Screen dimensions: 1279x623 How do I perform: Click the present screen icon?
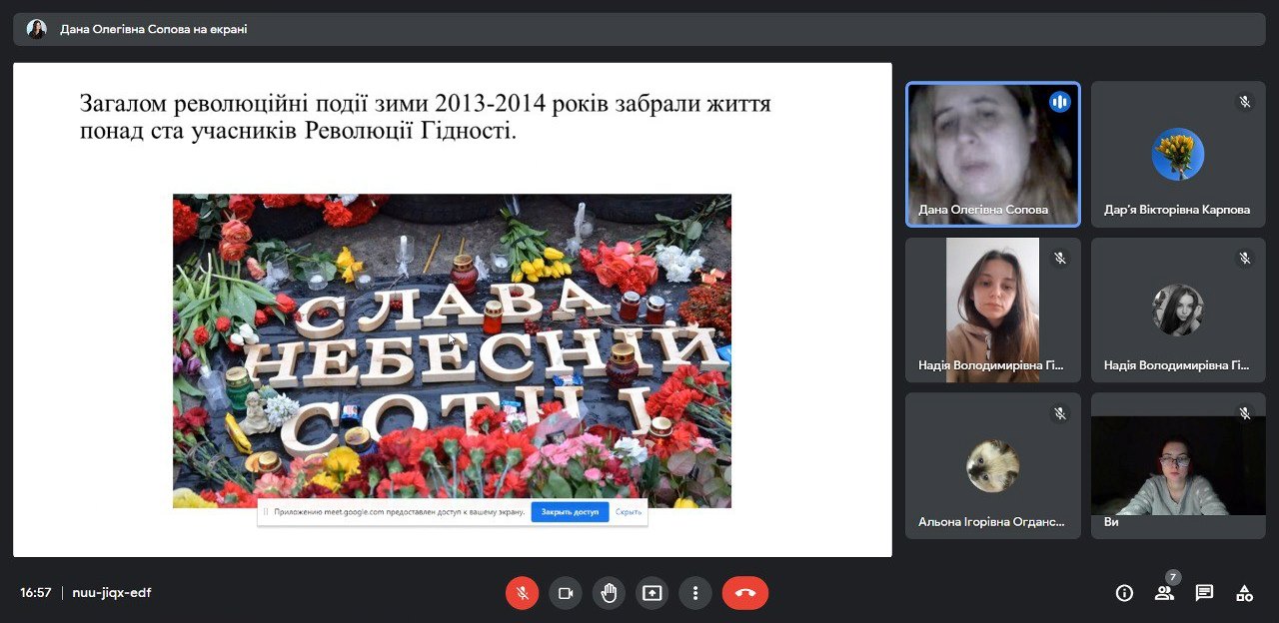coord(651,593)
